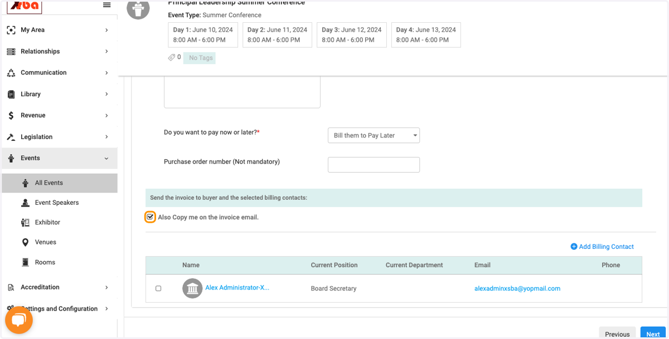Viewport: 669px width, 339px height.
Task: Click the Venues map pin icon
Action: (25, 242)
